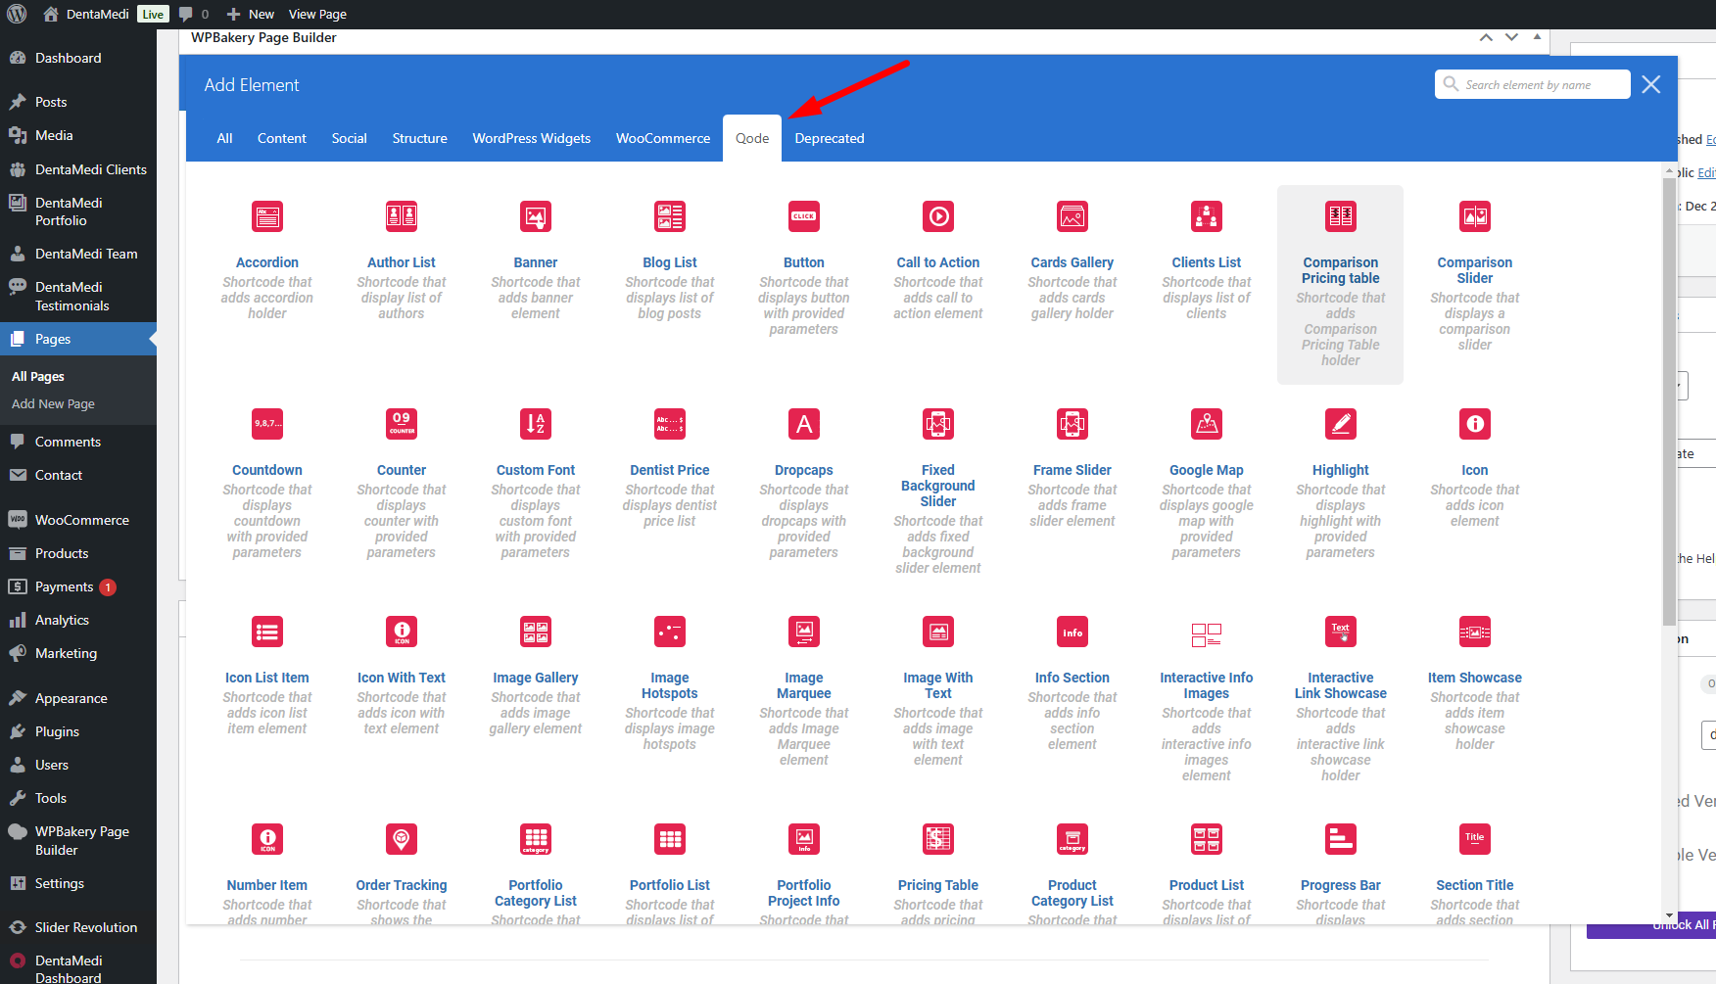Select the Interactive Link Showcase title
This screenshot has width=1716, height=984.
[x=1341, y=685]
